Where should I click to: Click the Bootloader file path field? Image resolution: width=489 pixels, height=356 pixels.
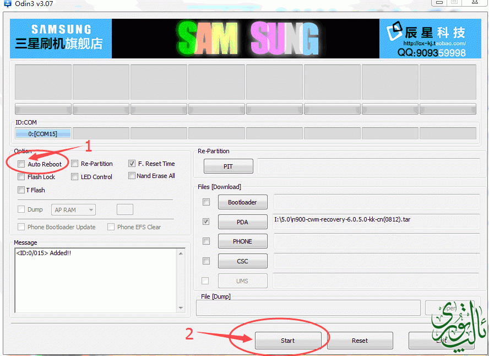pos(377,202)
